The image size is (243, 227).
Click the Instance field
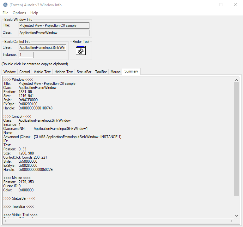point(26,55)
